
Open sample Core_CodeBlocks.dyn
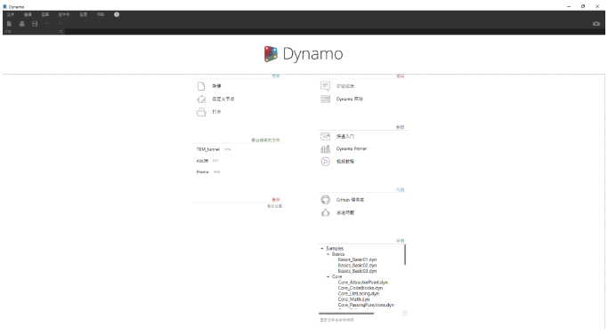click(x=361, y=288)
